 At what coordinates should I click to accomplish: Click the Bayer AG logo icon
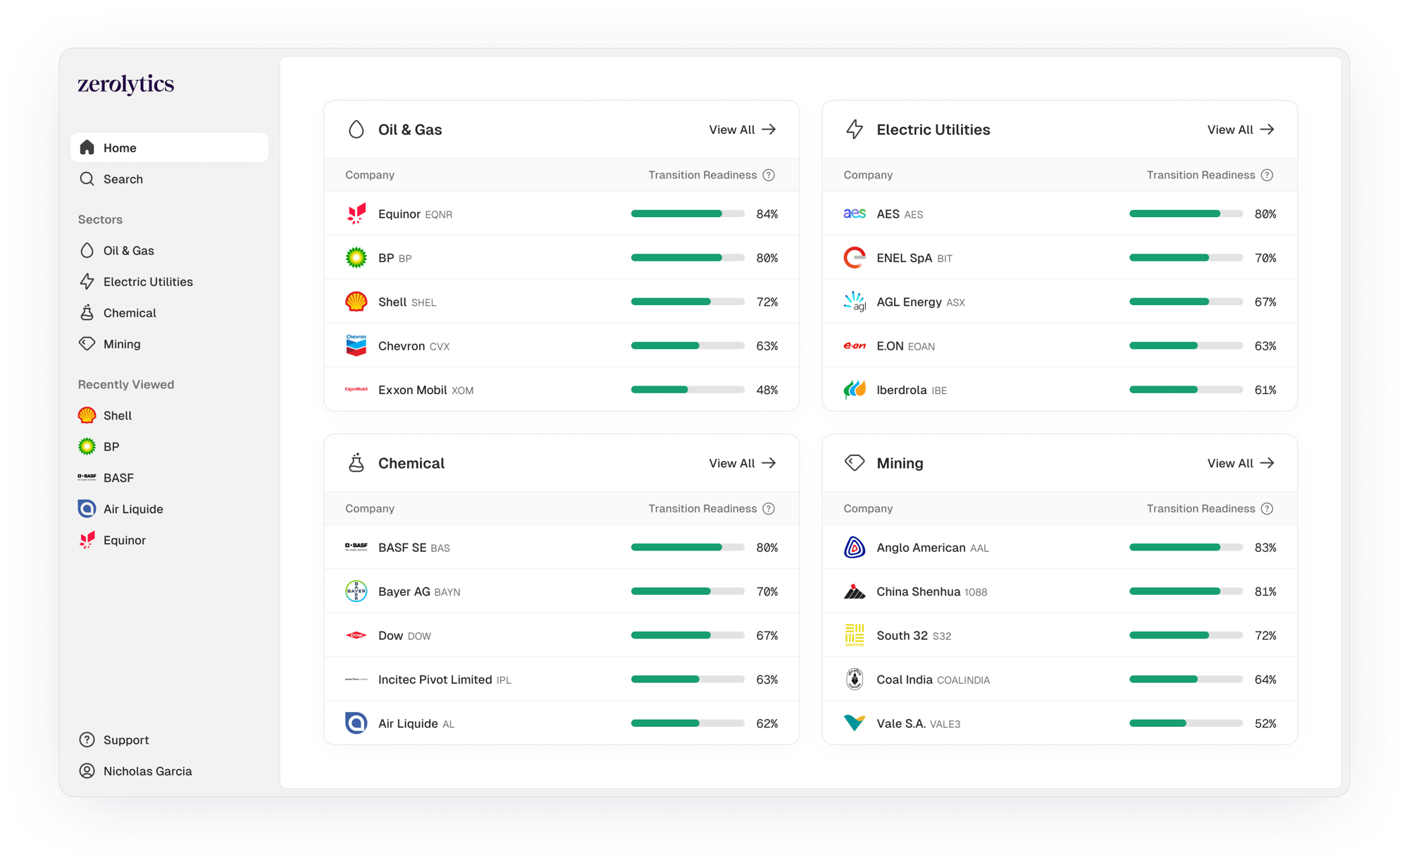(x=356, y=591)
